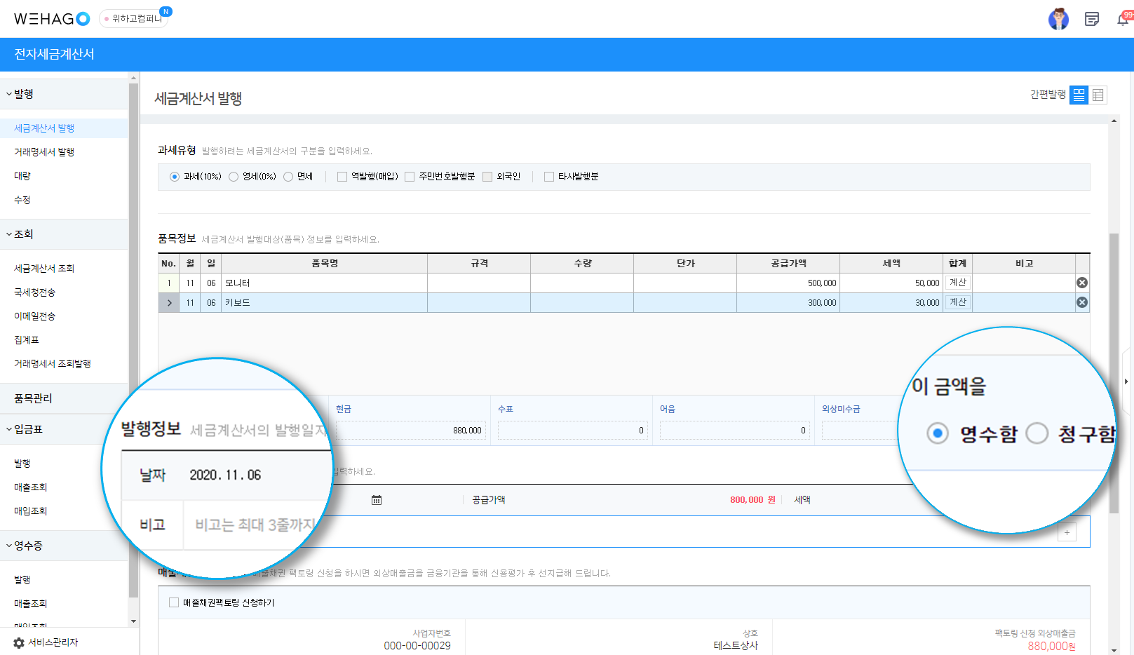Switch to table view layout icon
Image resolution: width=1134 pixels, height=655 pixels.
coord(1098,95)
